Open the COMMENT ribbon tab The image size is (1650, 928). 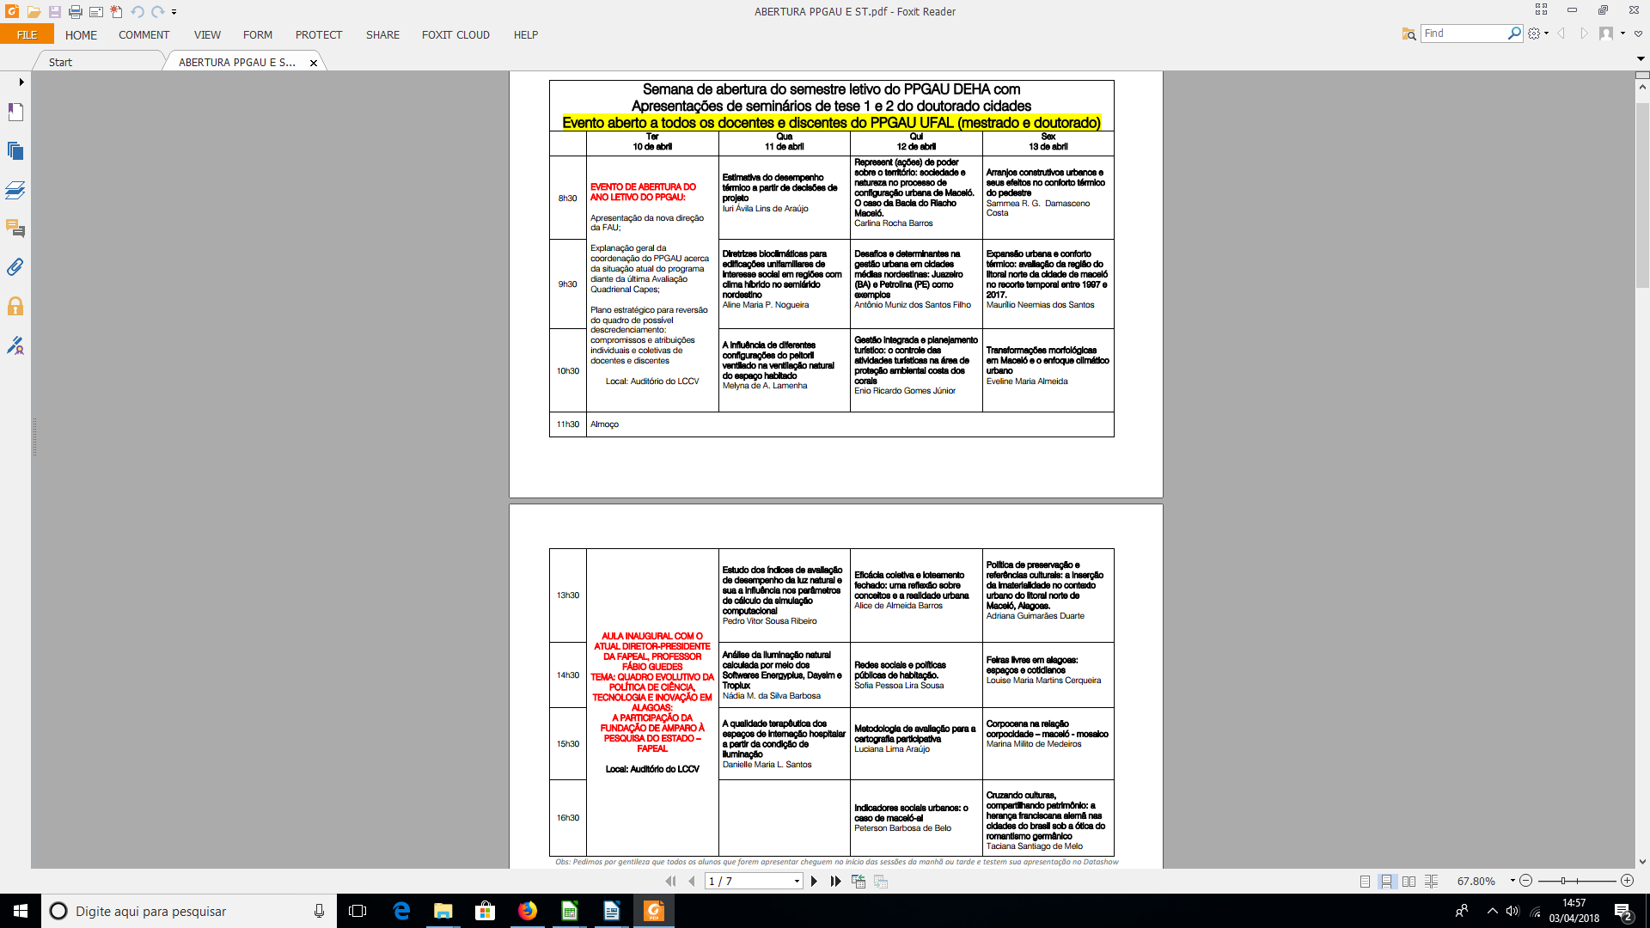click(144, 35)
